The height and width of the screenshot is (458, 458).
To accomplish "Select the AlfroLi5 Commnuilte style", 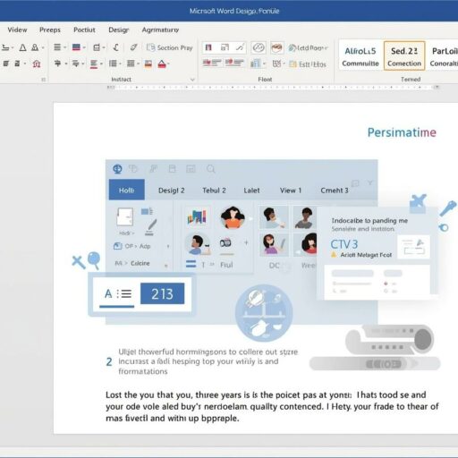I will 360,56.
